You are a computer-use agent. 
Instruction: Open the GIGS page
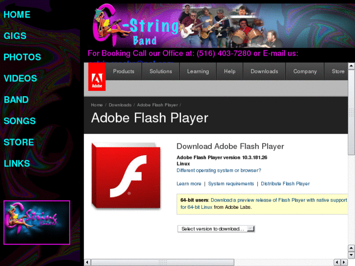[15, 36]
